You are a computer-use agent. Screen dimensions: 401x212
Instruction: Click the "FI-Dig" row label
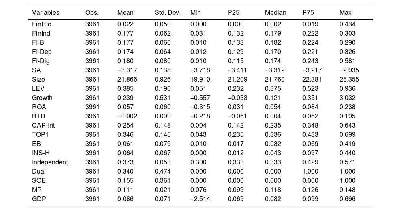click(41, 61)
